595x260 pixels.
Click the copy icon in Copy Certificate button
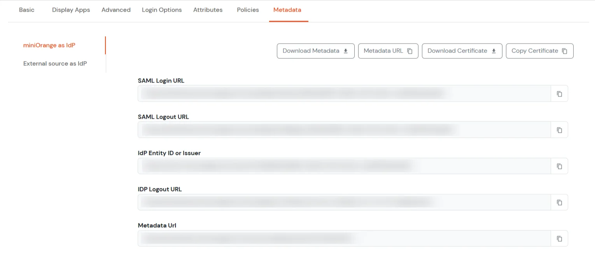click(x=564, y=51)
